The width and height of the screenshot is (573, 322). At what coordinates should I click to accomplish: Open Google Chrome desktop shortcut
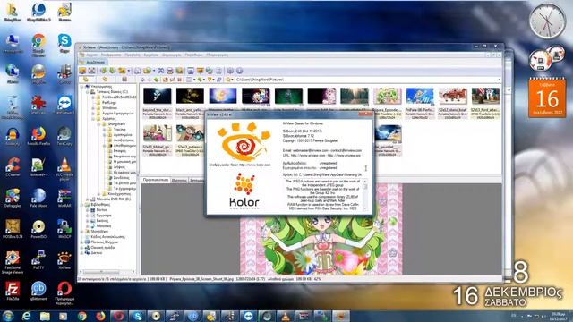point(38,45)
